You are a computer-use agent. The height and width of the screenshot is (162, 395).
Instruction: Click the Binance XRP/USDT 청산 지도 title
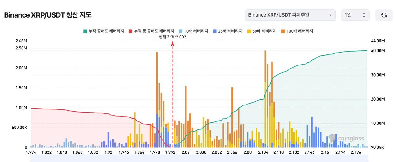(x=48, y=15)
